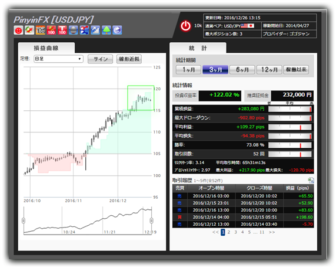The image size is (336, 268).
Task: Select the 12ヶ月 statistics period
Action: (x=269, y=70)
